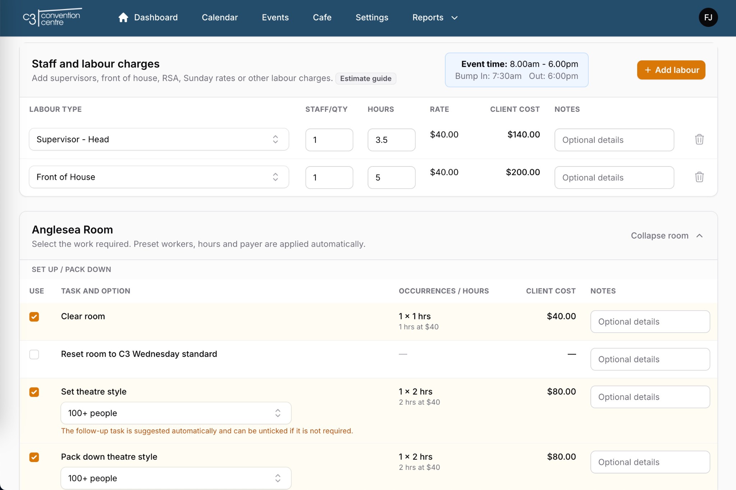
Task: Click the Staff and labour charges heading
Action: click(96, 64)
